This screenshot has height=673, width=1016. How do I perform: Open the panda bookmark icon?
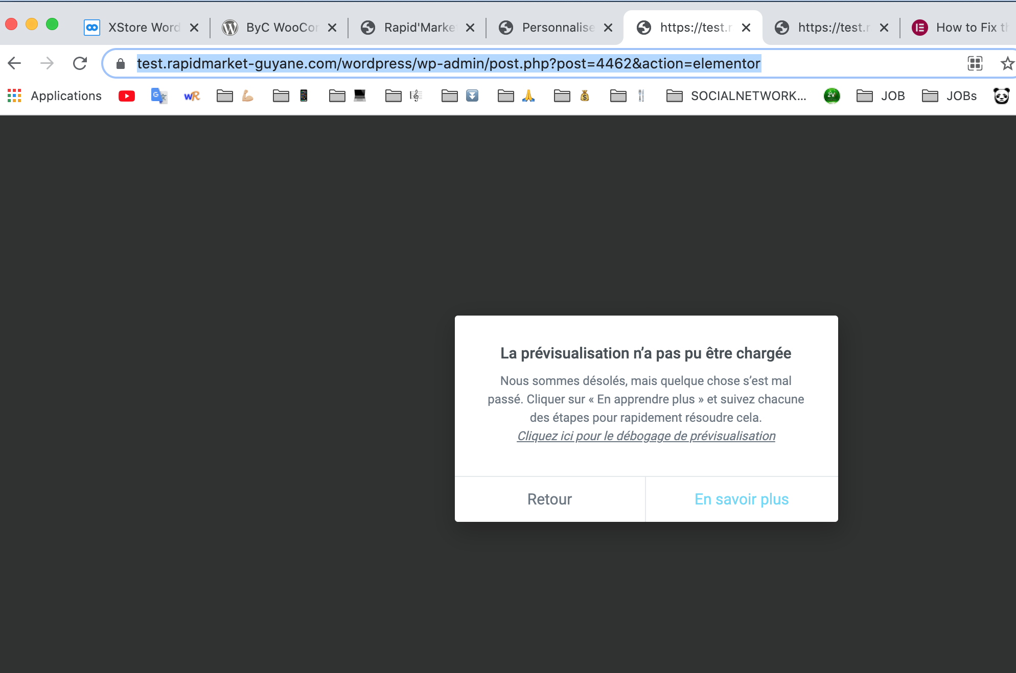pos(1001,96)
